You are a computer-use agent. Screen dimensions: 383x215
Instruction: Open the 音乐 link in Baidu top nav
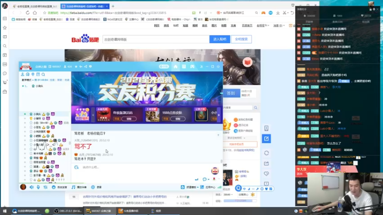(204, 26)
